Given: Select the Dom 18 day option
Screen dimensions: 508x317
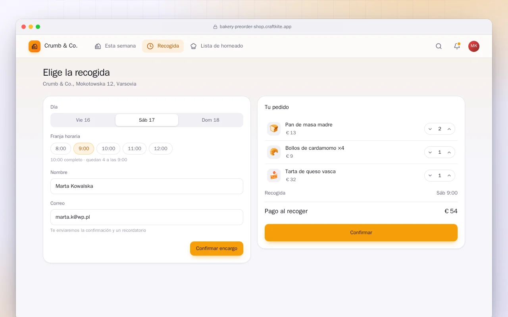Looking at the screenshot, I should (x=210, y=120).
